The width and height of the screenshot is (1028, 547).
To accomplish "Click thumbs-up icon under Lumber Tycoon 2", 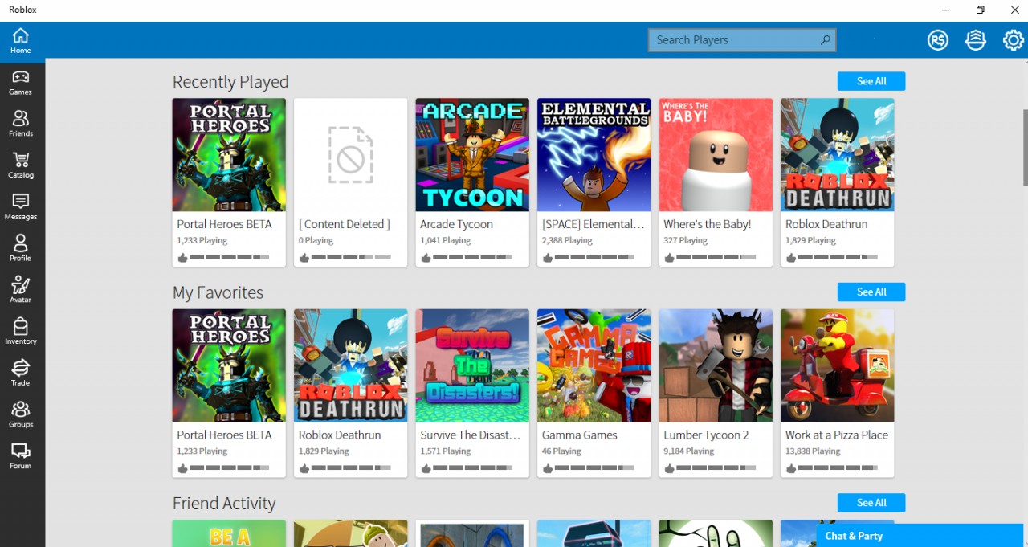I will tap(669, 468).
